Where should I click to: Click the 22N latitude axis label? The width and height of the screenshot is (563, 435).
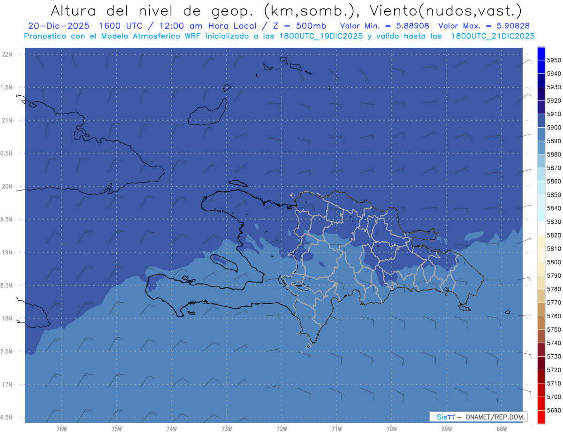(7, 54)
